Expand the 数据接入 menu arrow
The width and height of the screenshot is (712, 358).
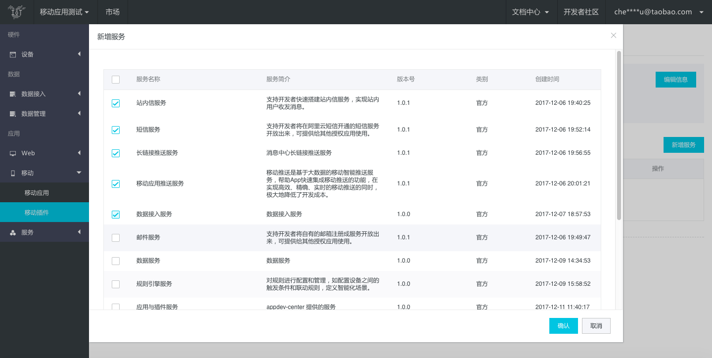(x=79, y=93)
